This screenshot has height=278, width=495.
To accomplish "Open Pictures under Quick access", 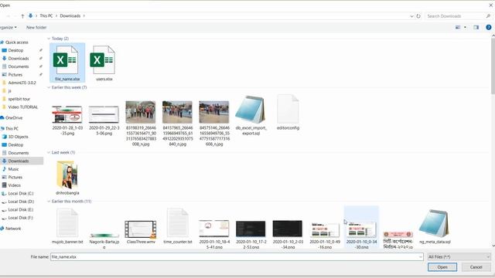I will [15, 75].
